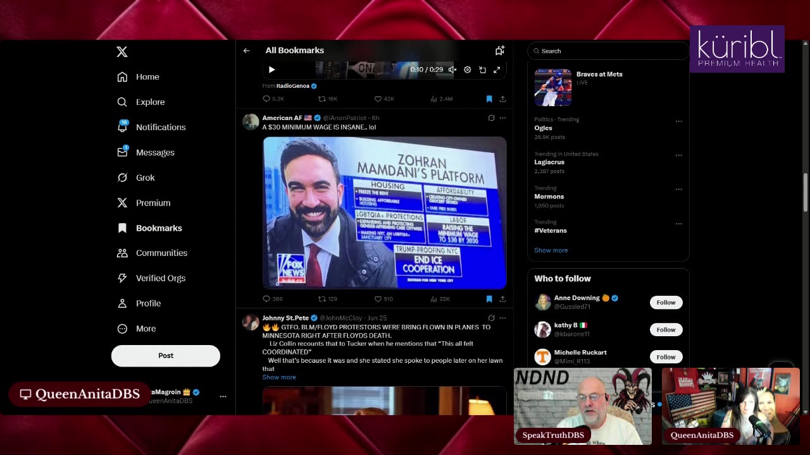Expand video to fullscreen
The height and width of the screenshot is (455, 810).
pyautogui.click(x=497, y=70)
